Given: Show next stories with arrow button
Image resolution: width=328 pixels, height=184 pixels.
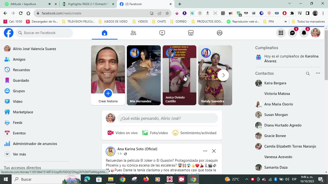Looking at the screenshot, I should 223,75.
